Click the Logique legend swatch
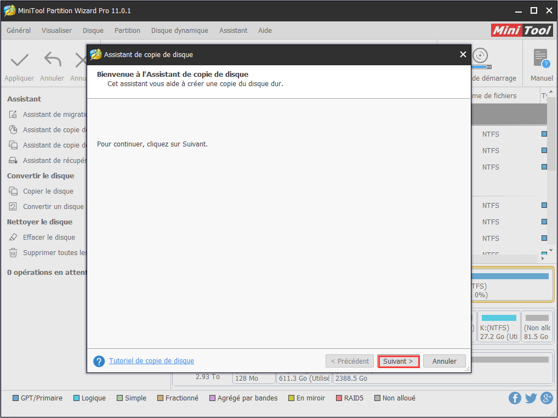This screenshot has width=558, height=418. pyautogui.click(x=76, y=398)
